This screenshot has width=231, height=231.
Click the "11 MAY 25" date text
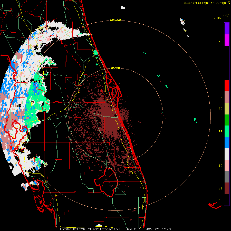coord(149,229)
